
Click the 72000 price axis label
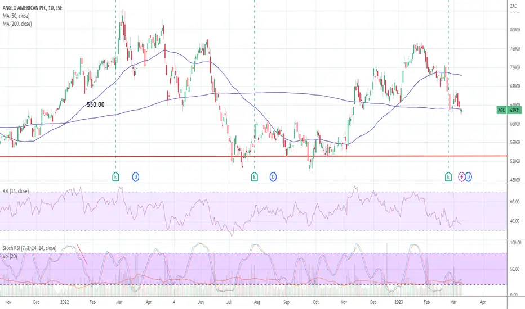click(x=515, y=67)
